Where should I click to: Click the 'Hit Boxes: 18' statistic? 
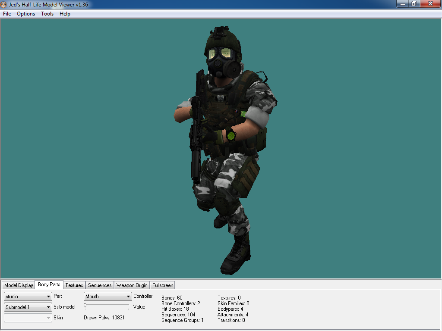pos(175,309)
